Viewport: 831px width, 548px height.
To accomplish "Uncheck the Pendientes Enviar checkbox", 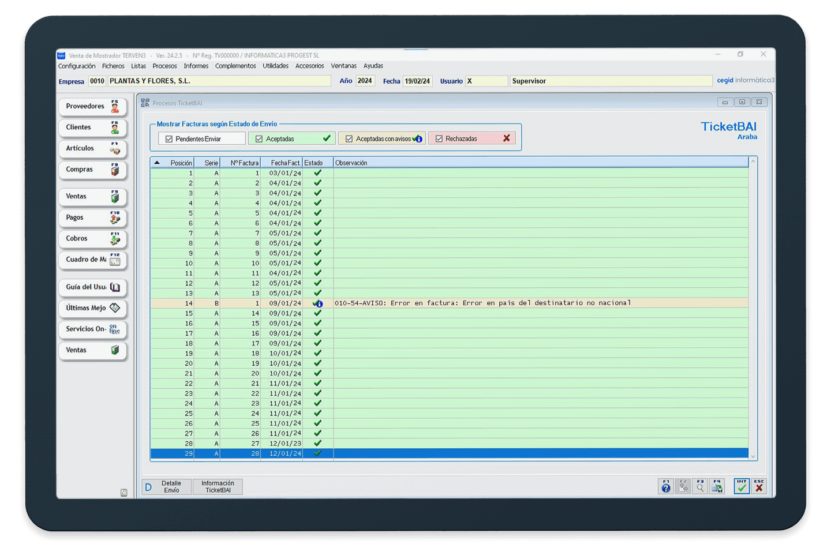I will 169,139.
